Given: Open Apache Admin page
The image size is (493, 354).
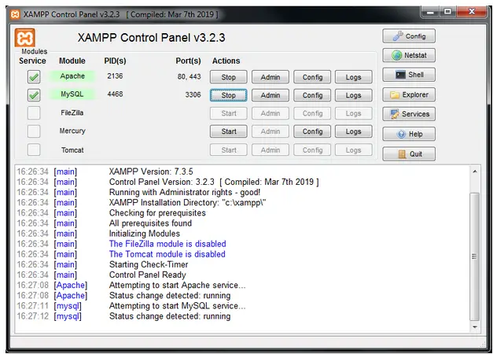Looking at the screenshot, I should click(270, 77).
